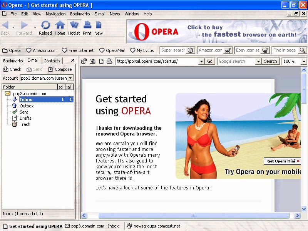Open the My Lycos bookmark
This screenshot has width=308, height=231.
pyautogui.click(x=142, y=50)
